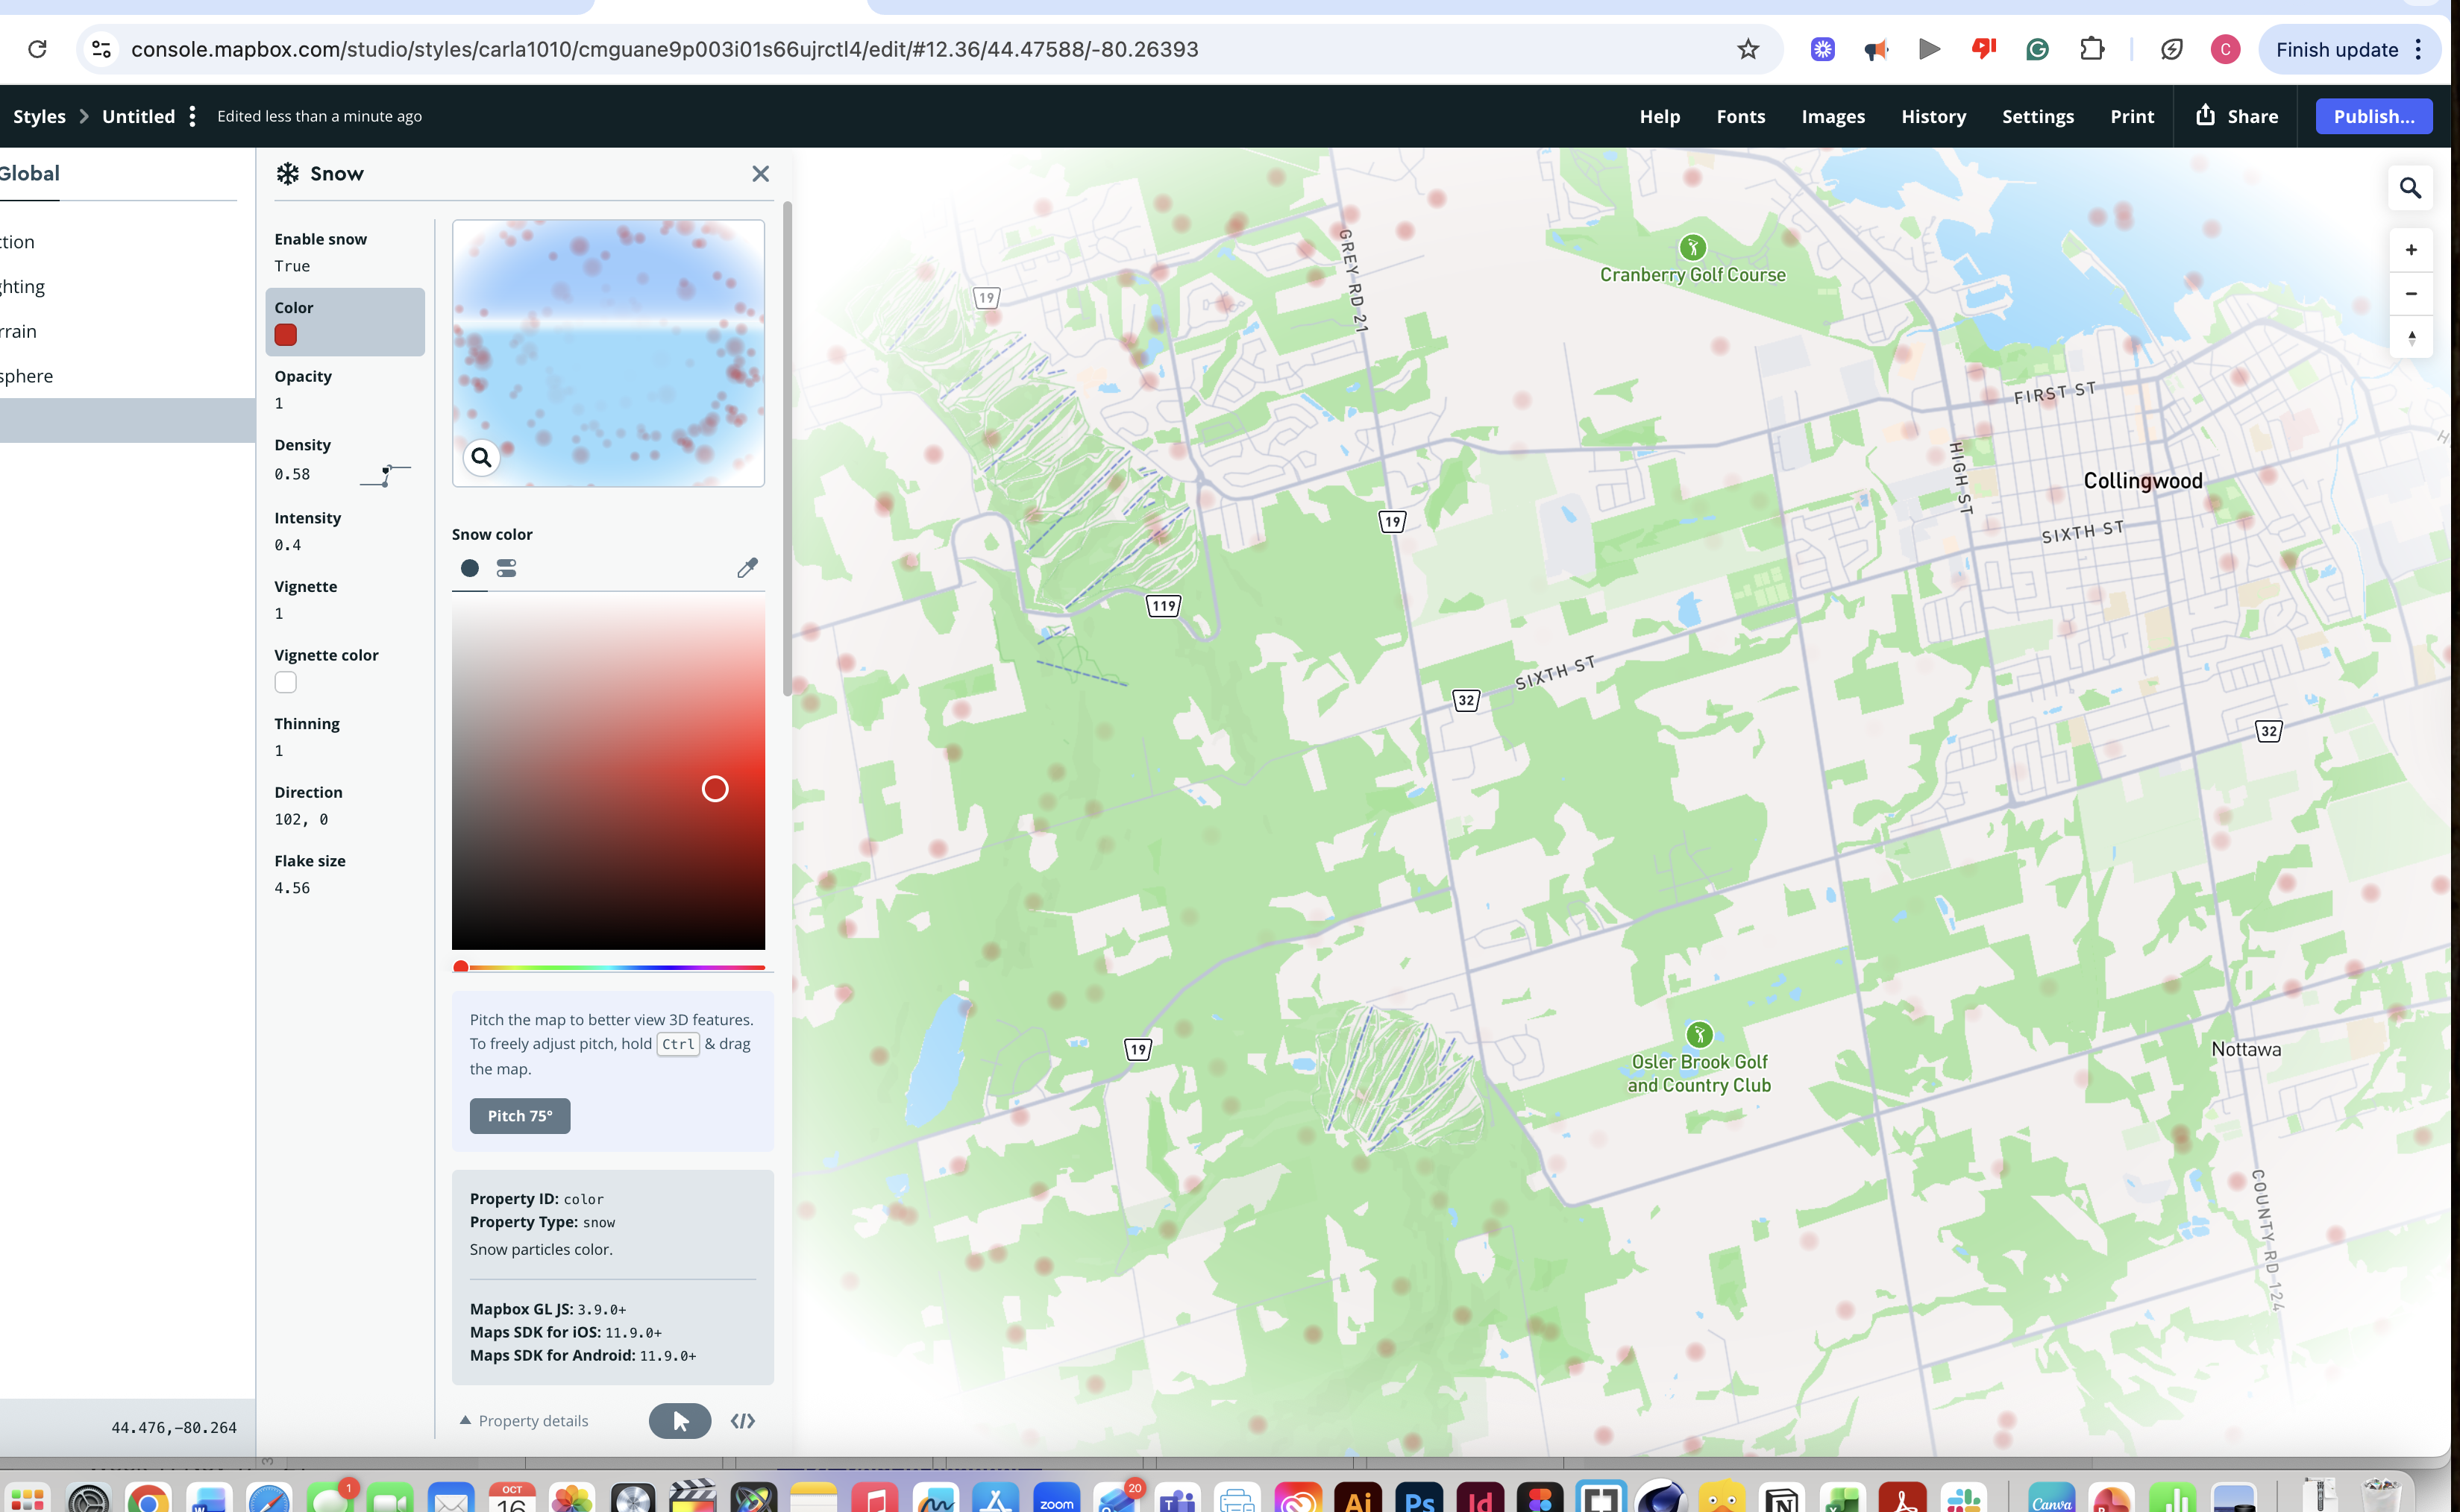Open the Untitled style options menu

[192, 115]
